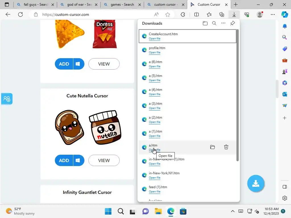Screen dimensions: 291x218
Task: Open the Downloads folder icon in panel header
Action: (x=205, y=23)
